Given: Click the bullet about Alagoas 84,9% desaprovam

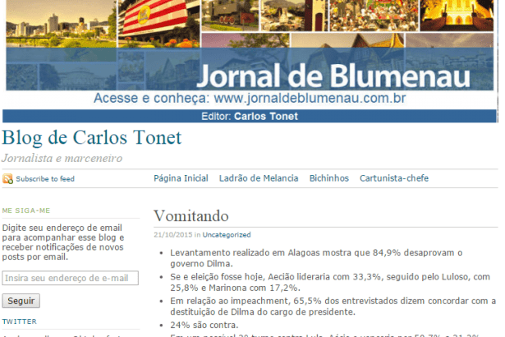Looking at the screenshot, I should pos(316,258).
